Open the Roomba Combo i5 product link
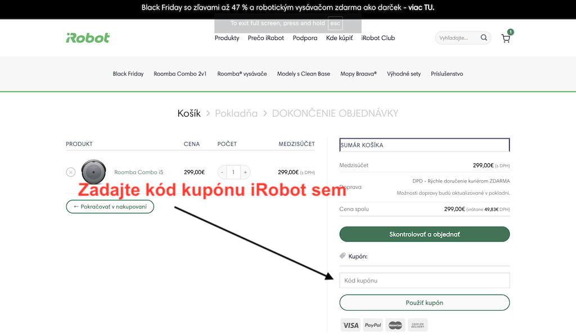Screen dimensions: 576x335 tap(139, 172)
